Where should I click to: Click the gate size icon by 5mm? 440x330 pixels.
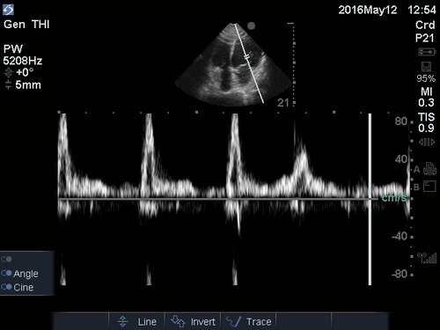coord(8,85)
